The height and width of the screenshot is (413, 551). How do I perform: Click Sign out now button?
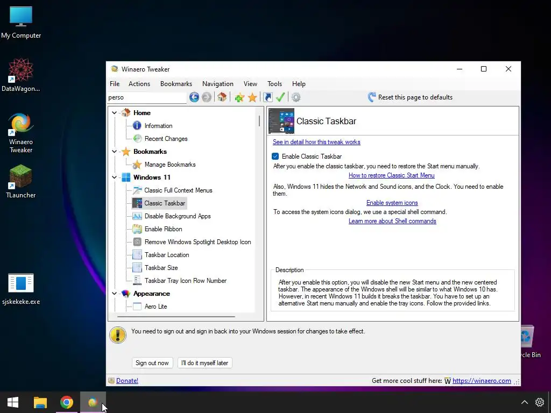(x=152, y=363)
